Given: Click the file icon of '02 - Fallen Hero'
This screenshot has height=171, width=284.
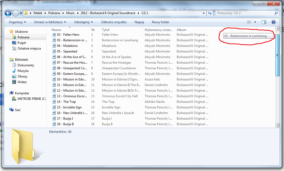Looking at the screenshot, I should tap(54, 35).
